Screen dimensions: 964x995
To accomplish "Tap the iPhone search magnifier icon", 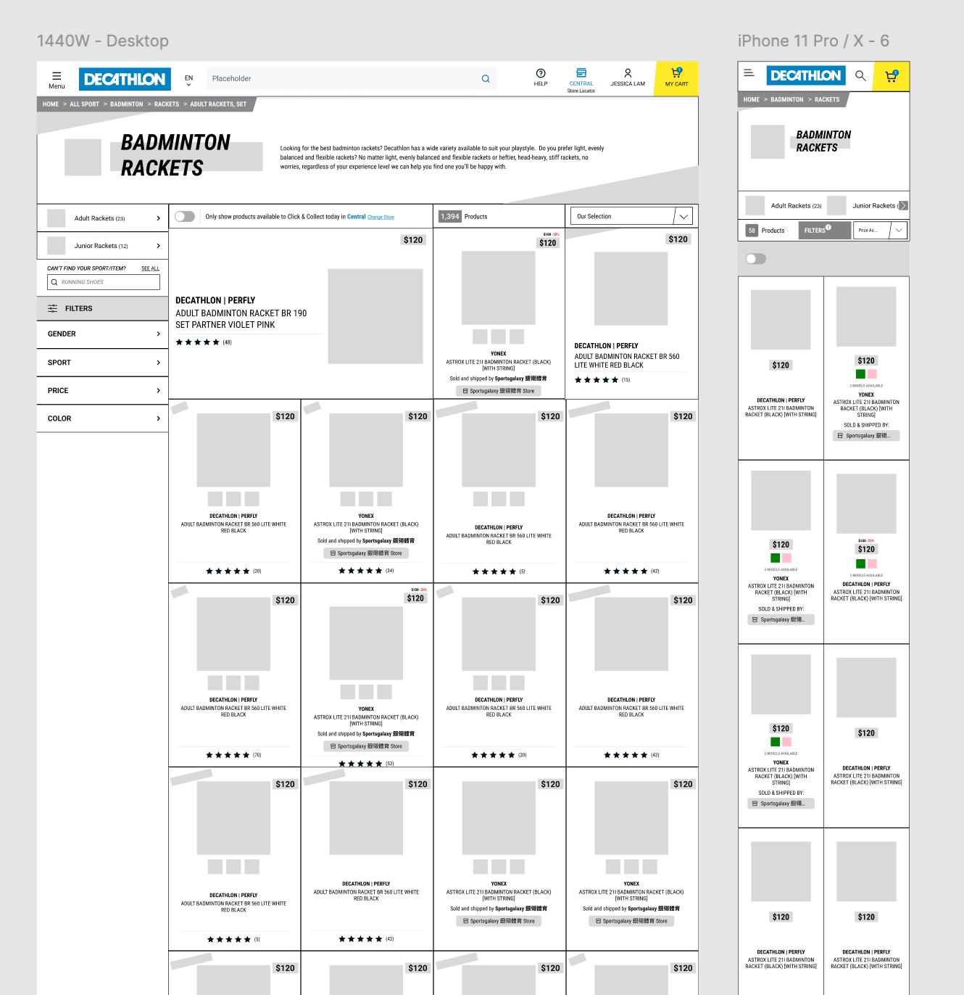I will point(860,75).
